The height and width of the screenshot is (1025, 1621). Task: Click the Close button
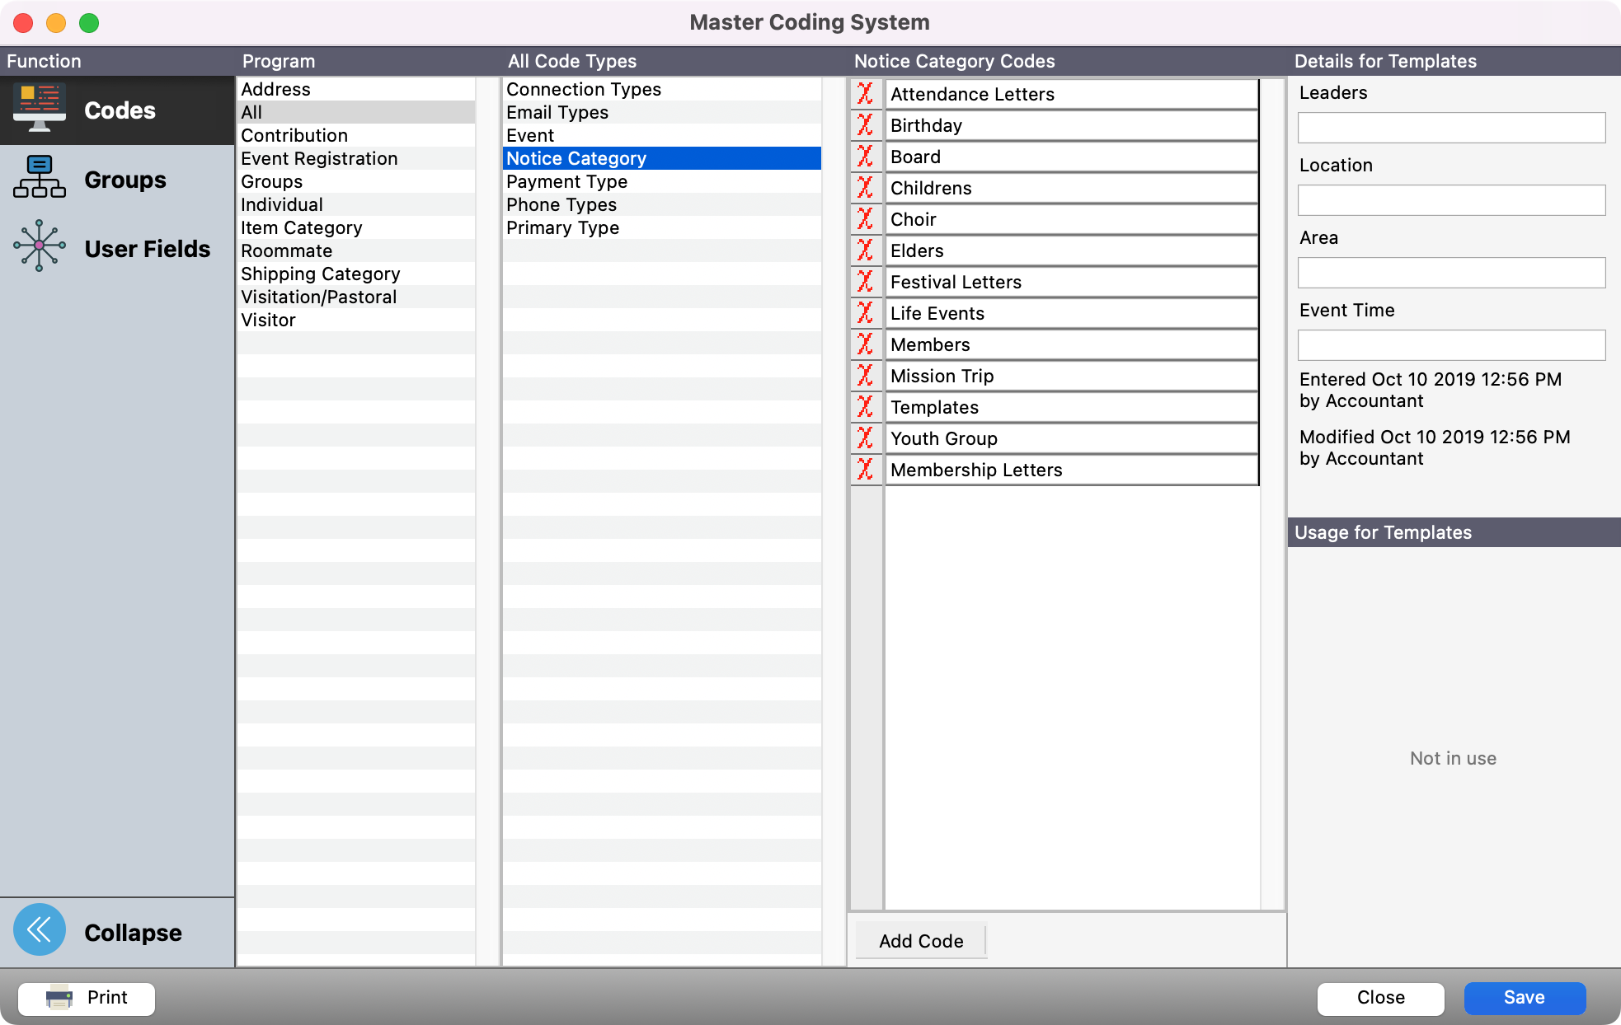[1379, 997]
